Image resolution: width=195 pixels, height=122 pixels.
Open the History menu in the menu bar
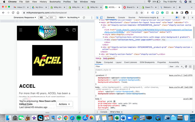point(43,2)
